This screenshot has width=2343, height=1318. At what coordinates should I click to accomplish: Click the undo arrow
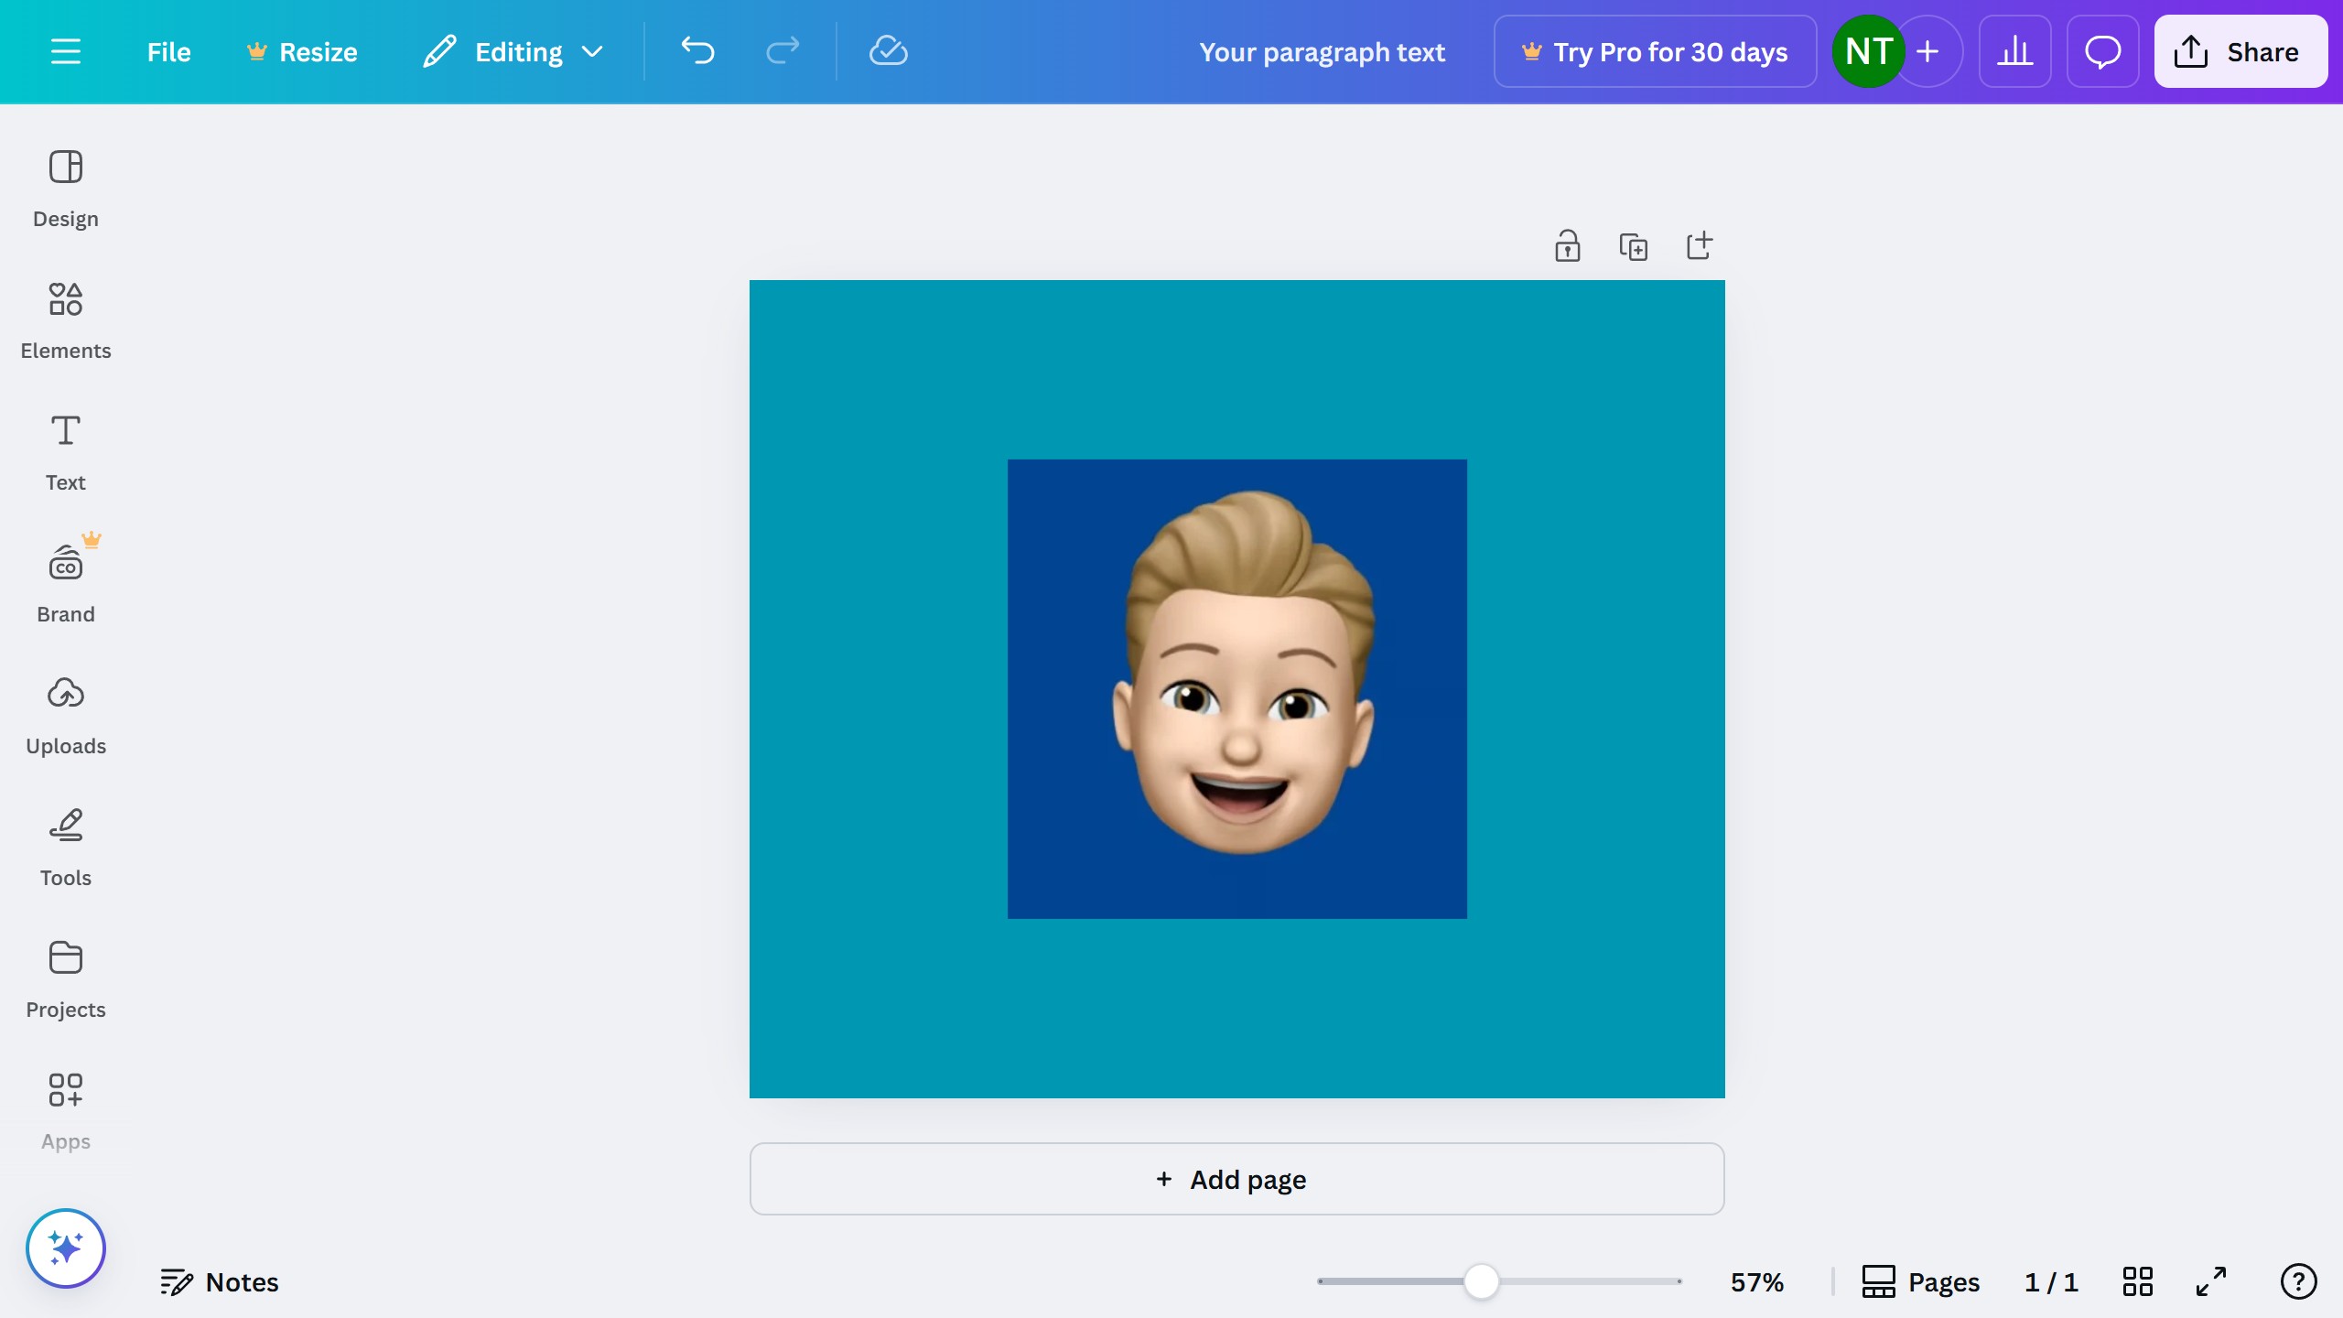(697, 51)
